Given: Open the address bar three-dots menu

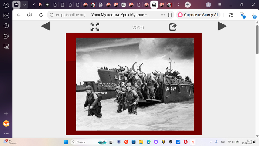Looking at the screenshot, I should click(x=163, y=15).
